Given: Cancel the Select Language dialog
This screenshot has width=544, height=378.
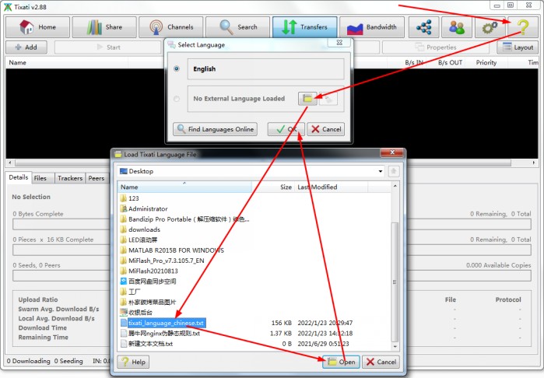Looking at the screenshot, I should (x=326, y=129).
